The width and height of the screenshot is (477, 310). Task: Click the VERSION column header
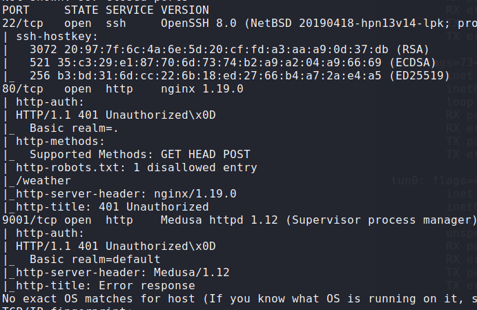185,10
